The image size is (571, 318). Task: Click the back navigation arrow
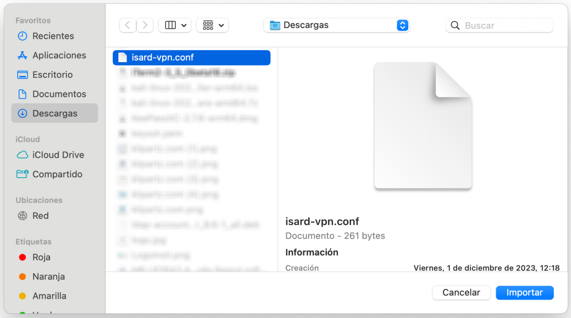128,25
